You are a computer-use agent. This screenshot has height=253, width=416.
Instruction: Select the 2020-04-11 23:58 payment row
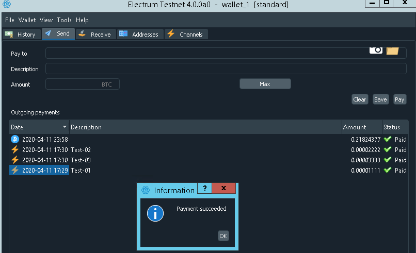pos(209,139)
